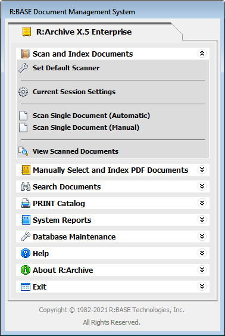Open the Exit section header

point(112,287)
